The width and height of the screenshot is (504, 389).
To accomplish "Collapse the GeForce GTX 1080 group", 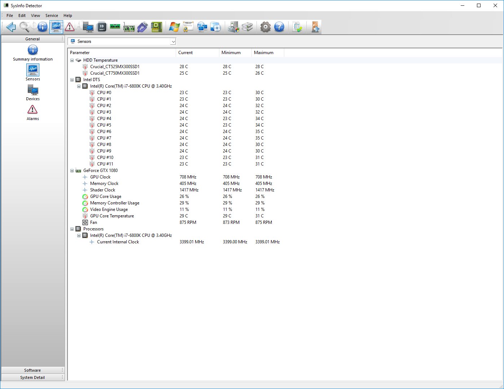I will [x=72, y=171].
